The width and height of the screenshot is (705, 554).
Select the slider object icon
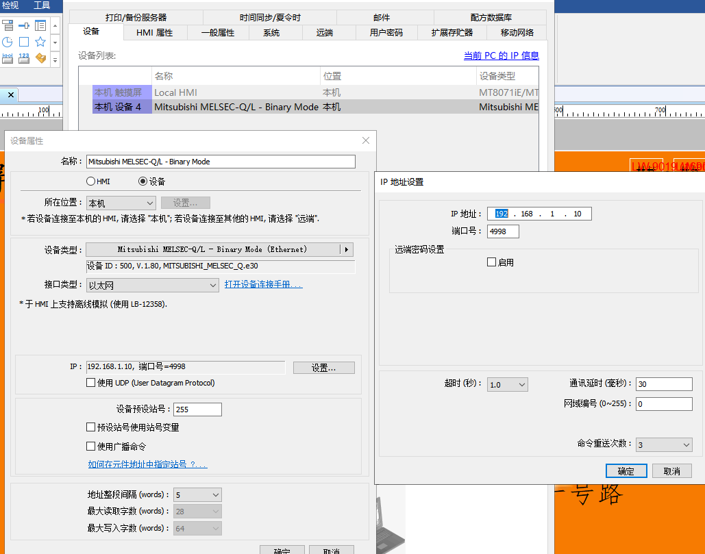click(x=24, y=26)
